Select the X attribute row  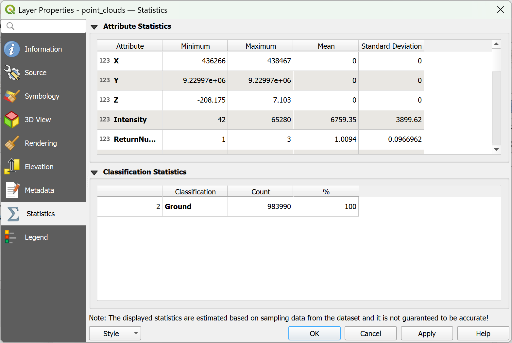(261, 61)
